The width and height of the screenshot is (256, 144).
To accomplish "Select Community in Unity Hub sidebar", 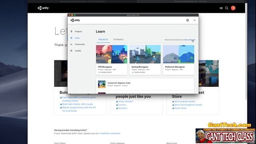I will click(80, 44).
